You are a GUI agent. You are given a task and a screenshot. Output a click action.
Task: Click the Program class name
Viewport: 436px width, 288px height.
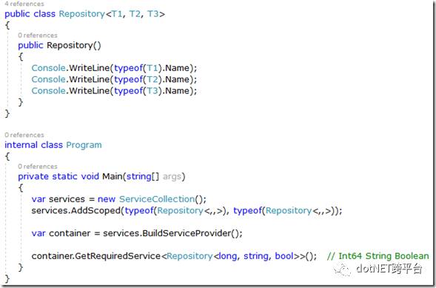coord(84,145)
